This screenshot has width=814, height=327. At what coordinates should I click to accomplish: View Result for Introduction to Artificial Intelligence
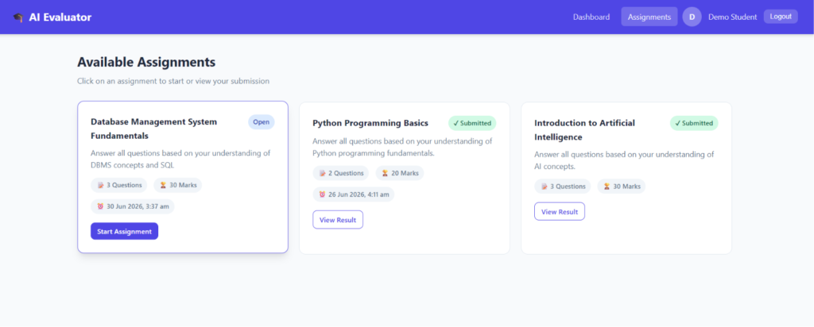[x=560, y=211]
